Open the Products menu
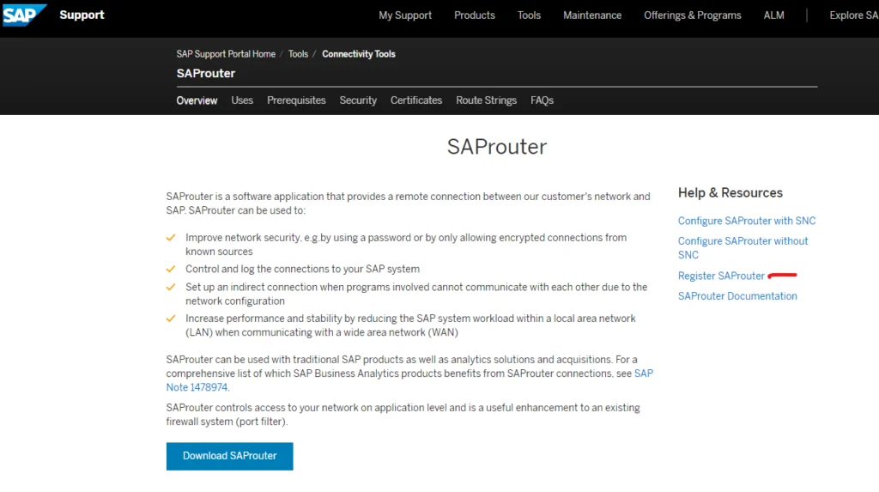879x492 pixels. [474, 15]
